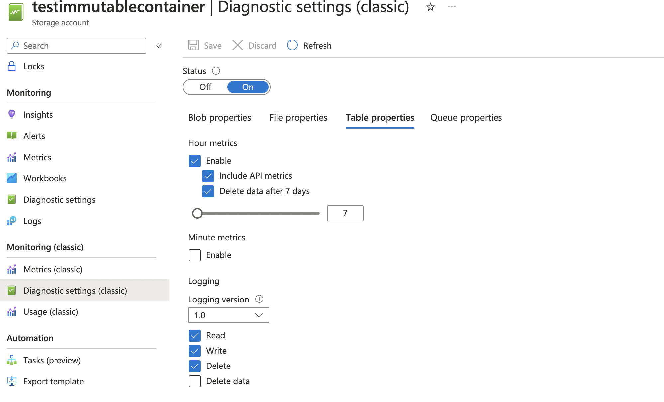Click the search box in the sidebar
This screenshot has width=664, height=402.
76,45
